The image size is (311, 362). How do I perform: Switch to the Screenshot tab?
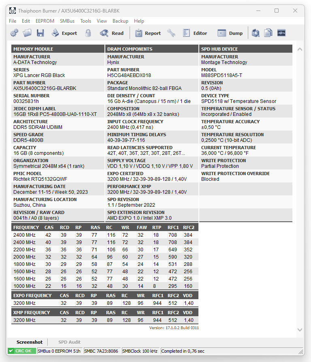pos(30,342)
